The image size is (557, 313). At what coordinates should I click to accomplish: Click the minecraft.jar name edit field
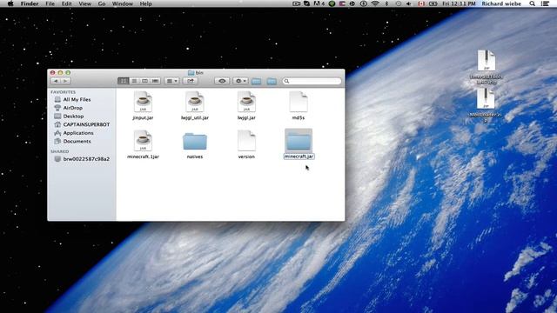coord(299,156)
